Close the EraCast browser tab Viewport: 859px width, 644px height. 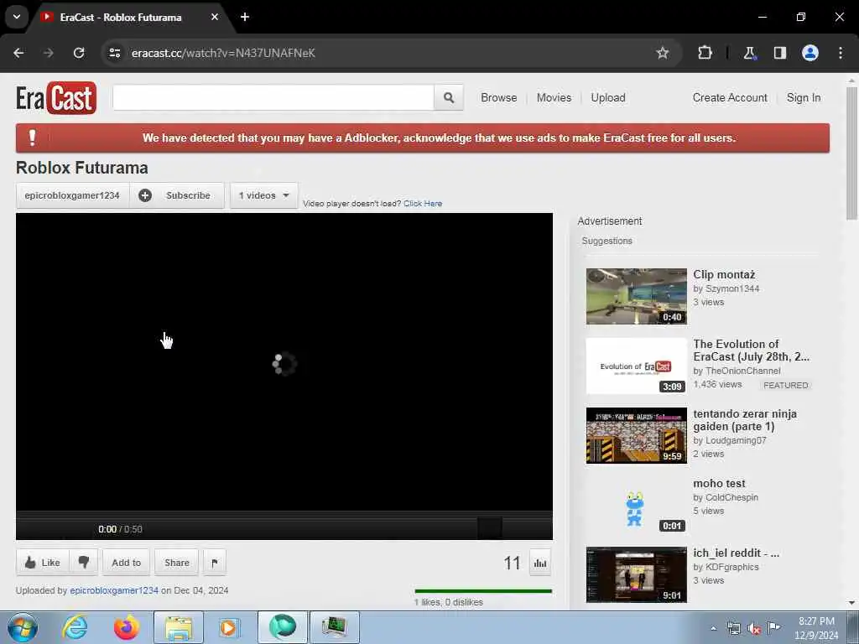point(215,17)
